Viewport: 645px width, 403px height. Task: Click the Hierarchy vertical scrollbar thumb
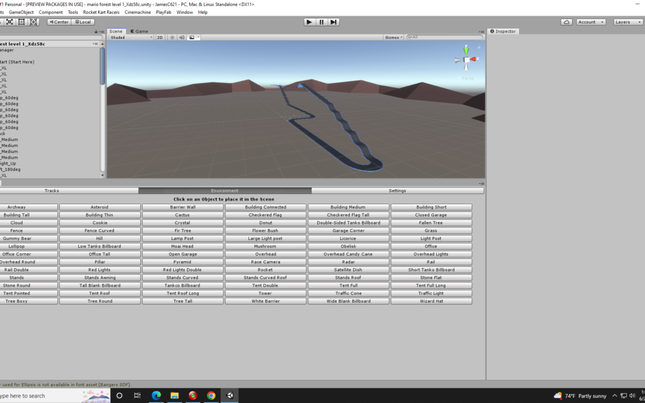[x=103, y=66]
